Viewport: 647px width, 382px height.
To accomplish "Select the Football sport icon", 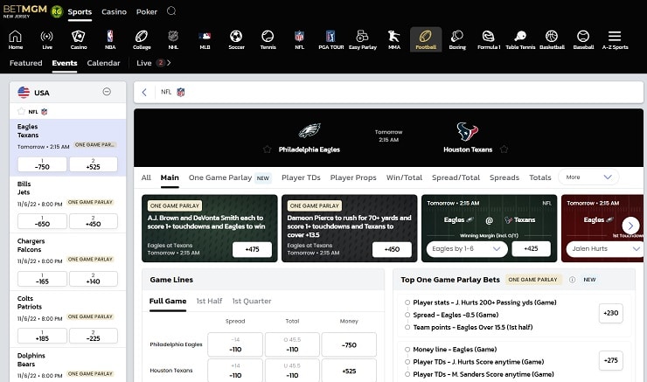I will (426, 39).
